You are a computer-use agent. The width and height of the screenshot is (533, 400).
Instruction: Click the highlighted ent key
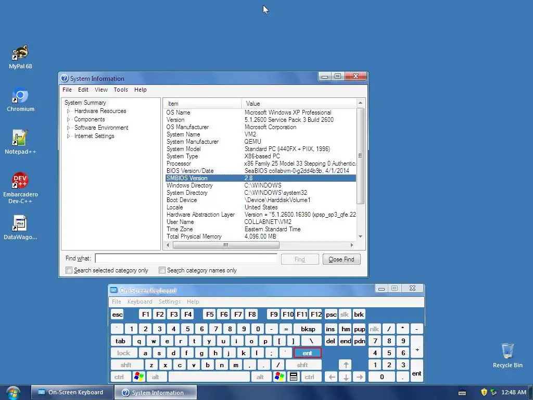point(307,353)
